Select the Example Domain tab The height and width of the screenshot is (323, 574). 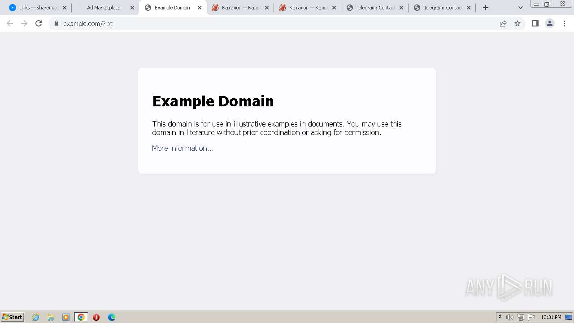click(173, 8)
